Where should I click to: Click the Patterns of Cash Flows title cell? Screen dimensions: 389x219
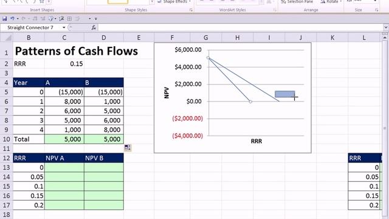coord(77,51)
